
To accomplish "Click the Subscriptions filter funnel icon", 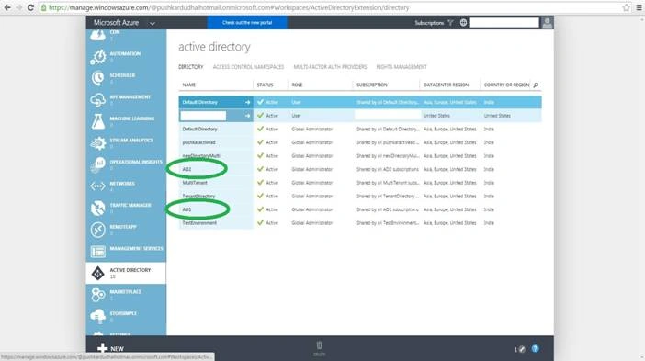I will point(451,23).
